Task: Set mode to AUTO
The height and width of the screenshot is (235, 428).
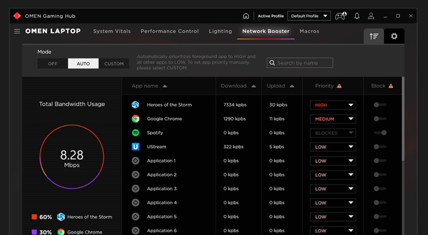Action: coord(83,64)
